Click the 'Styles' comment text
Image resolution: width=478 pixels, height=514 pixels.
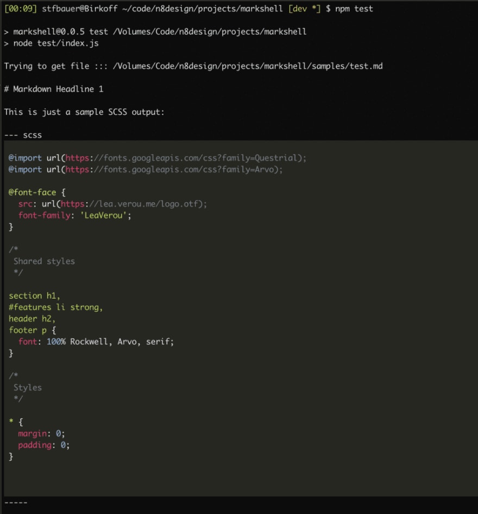28,388
